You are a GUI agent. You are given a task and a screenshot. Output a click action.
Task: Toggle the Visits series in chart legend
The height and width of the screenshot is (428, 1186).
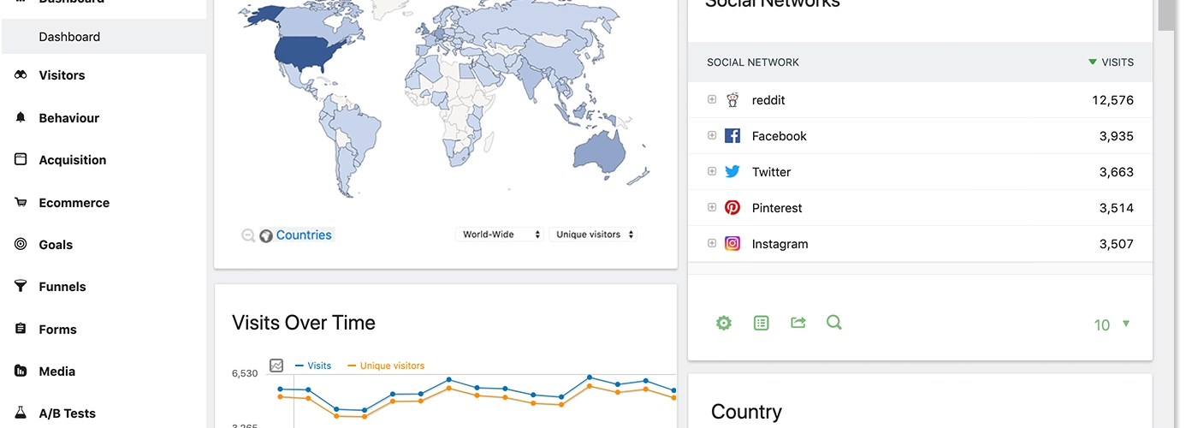pyautogui.click(x=313, y=366)
